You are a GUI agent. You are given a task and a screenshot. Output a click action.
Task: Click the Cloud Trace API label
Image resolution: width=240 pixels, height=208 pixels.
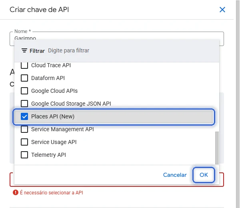click(51, 65)
